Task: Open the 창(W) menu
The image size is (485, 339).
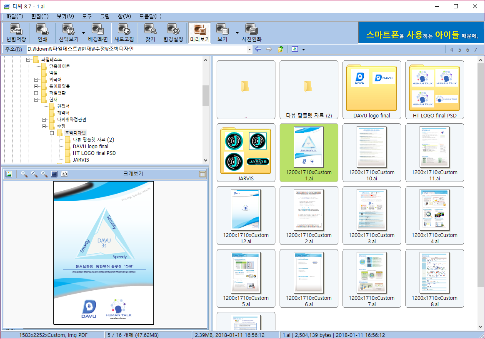Action: click(x=125, y=16)
